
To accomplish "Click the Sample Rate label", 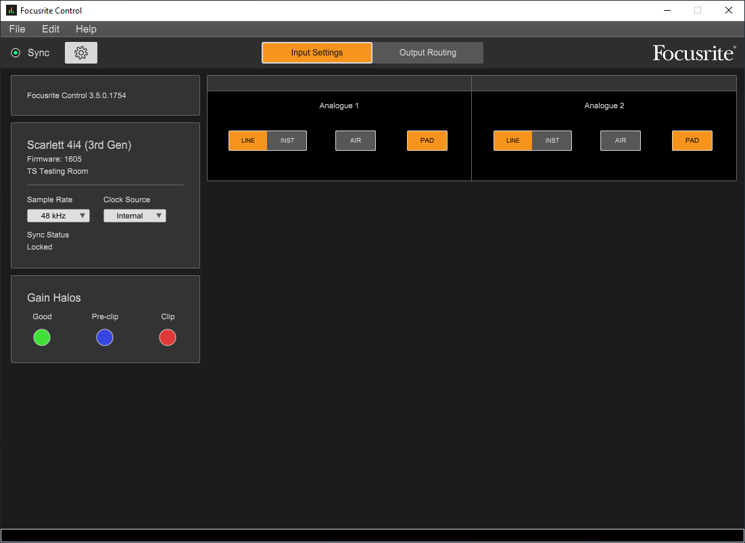I will pyautogui.click(x=50, y=199).
